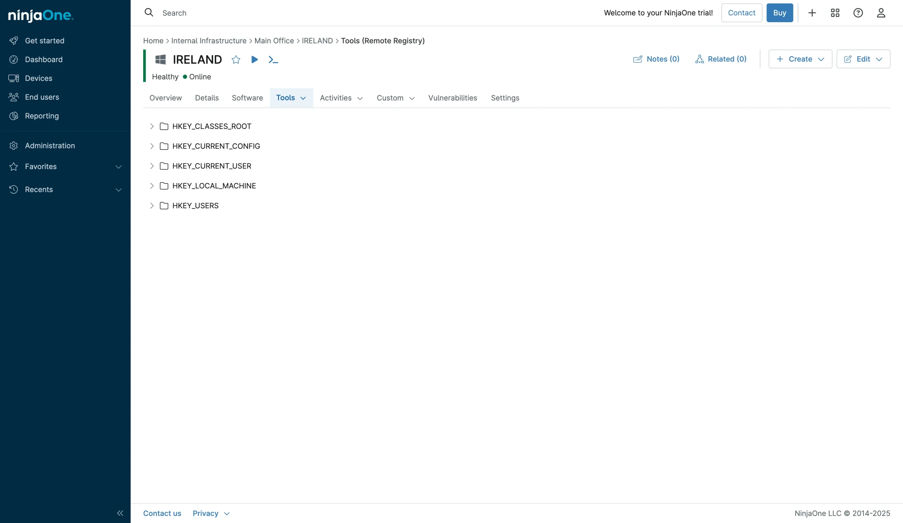Switch to the Software tab

pos(247,98)
